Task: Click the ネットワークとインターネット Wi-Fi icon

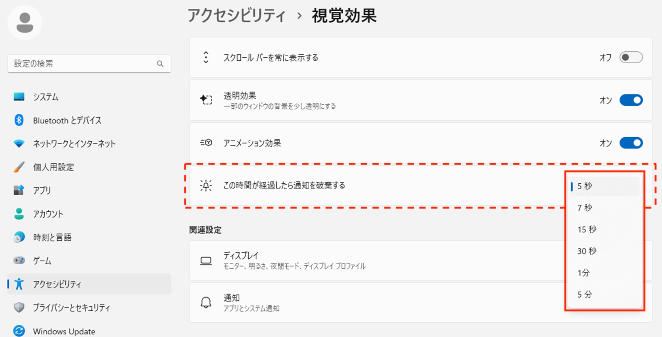Action: point(19,144)
